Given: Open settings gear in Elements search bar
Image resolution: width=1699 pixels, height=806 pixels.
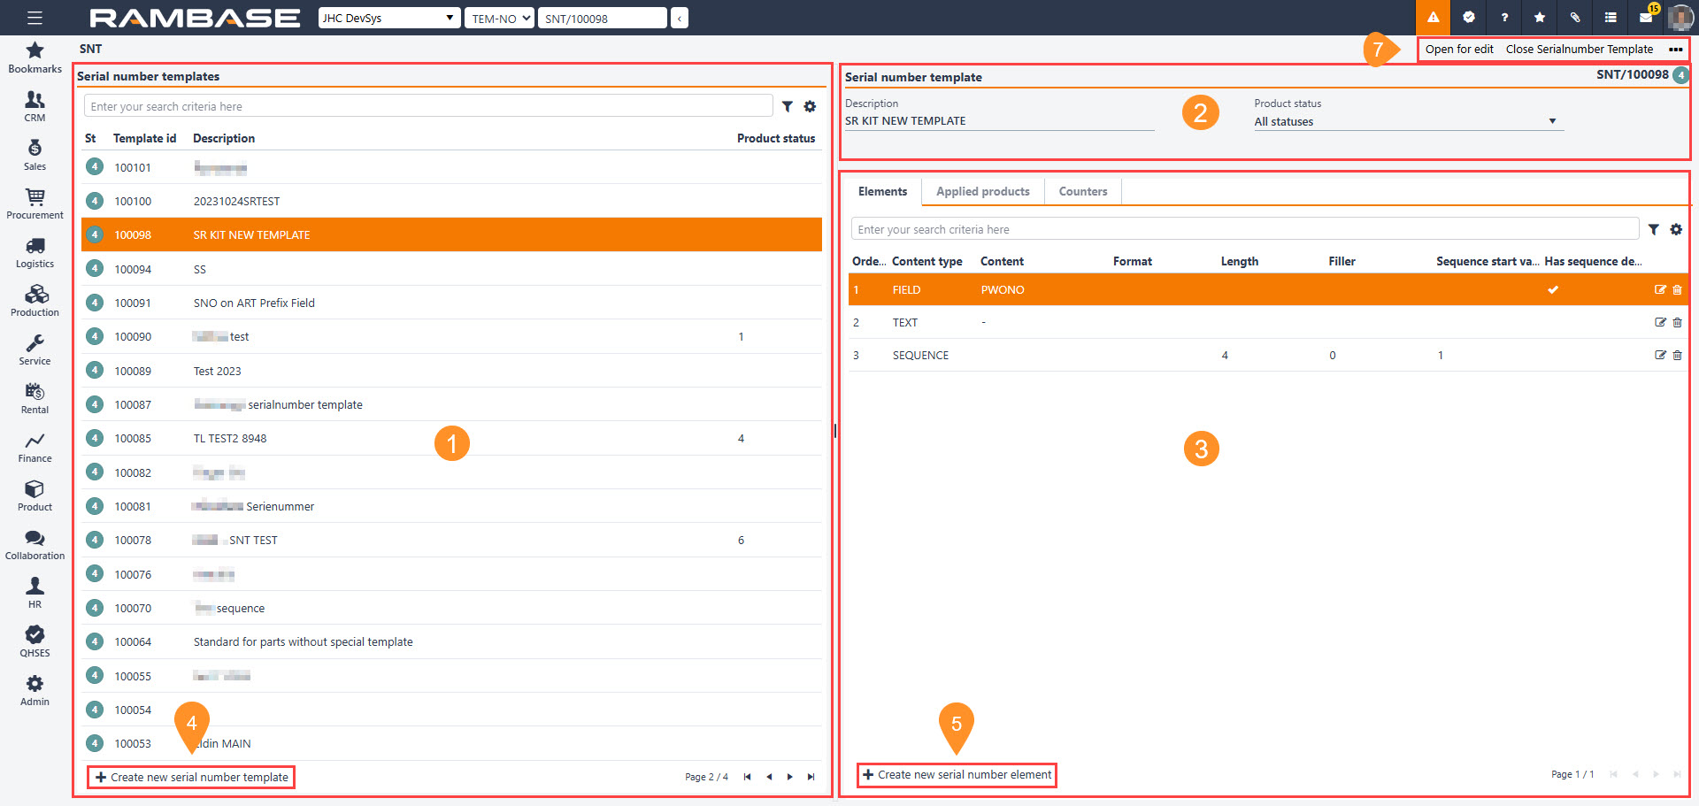Looking at the screenshot, I should pyautogui.click(x=1676, y=229).
